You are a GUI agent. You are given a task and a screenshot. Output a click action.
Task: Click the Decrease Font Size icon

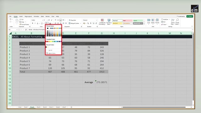(x=52, y=20)
